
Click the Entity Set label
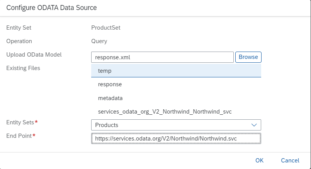click(x=19, y=28)
